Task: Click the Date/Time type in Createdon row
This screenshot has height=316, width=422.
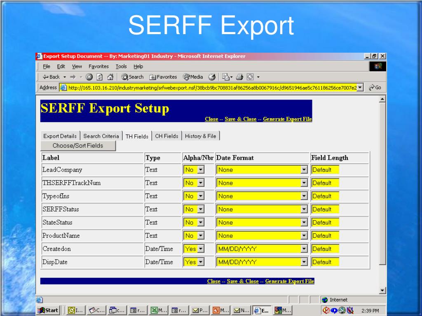Action: [x=159, y=249]
